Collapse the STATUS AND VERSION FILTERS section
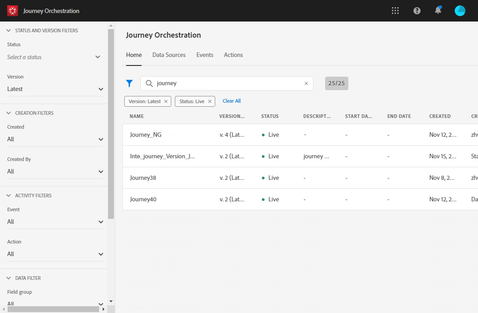This screenshot has height=313, width=478. (8, 30)
